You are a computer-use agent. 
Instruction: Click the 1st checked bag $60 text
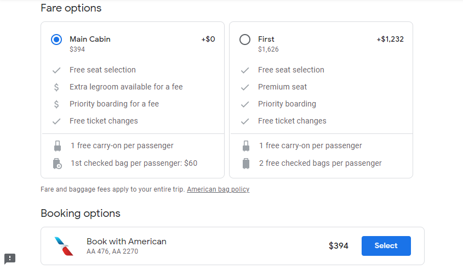[134, 163]
